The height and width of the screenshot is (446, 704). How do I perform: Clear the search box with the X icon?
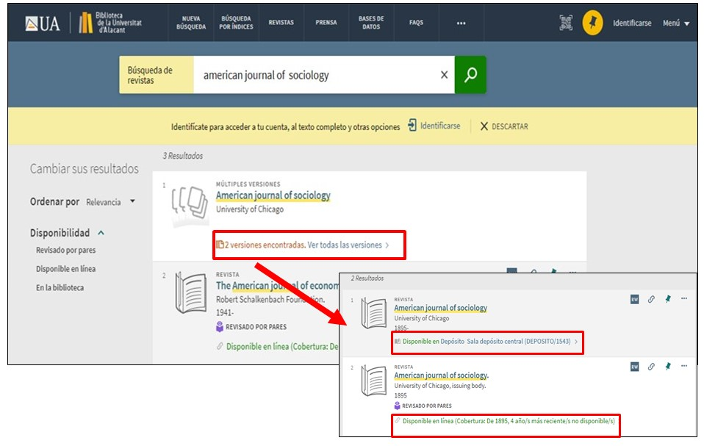[444, 75]
